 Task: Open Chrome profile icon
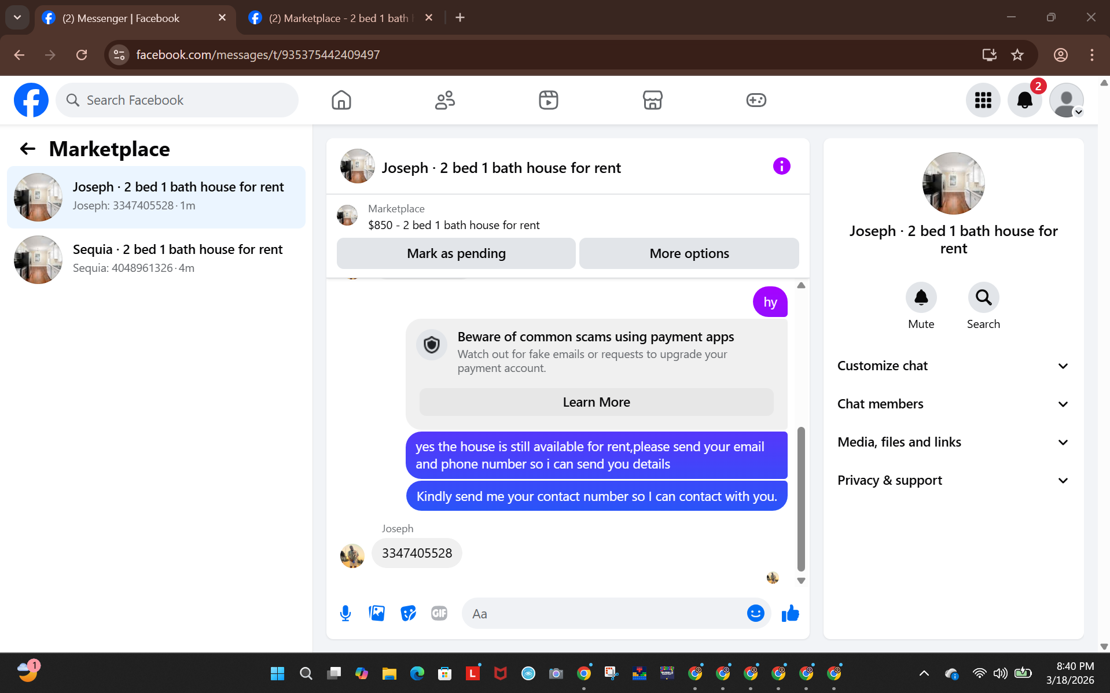pyautogui.click(x=1060, y=55)
